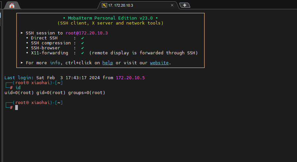This screenshot has width=297, height=162.
Task: Switch to the 17. 172.20.10.3 session tab
Action: click(x=138, y=5)
